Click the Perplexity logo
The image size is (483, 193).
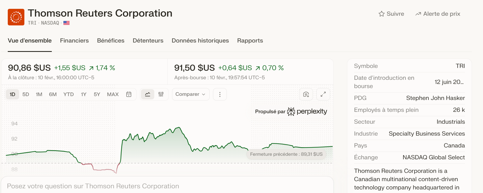click(307, 112)
